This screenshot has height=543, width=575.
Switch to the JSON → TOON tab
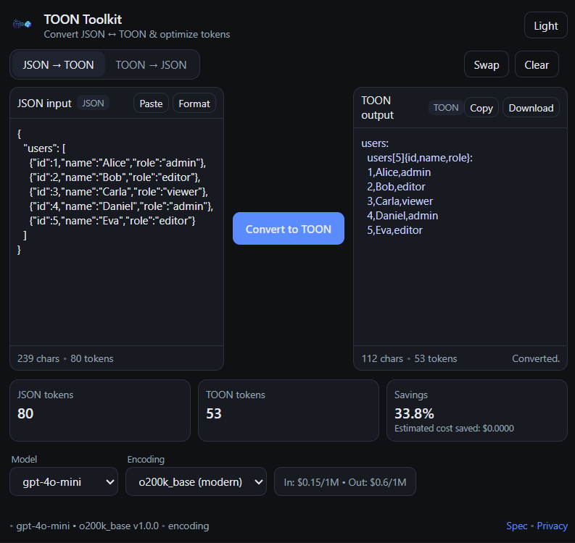tap(58, 64)
